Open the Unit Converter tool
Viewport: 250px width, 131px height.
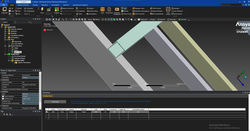(x=138, y=14)
